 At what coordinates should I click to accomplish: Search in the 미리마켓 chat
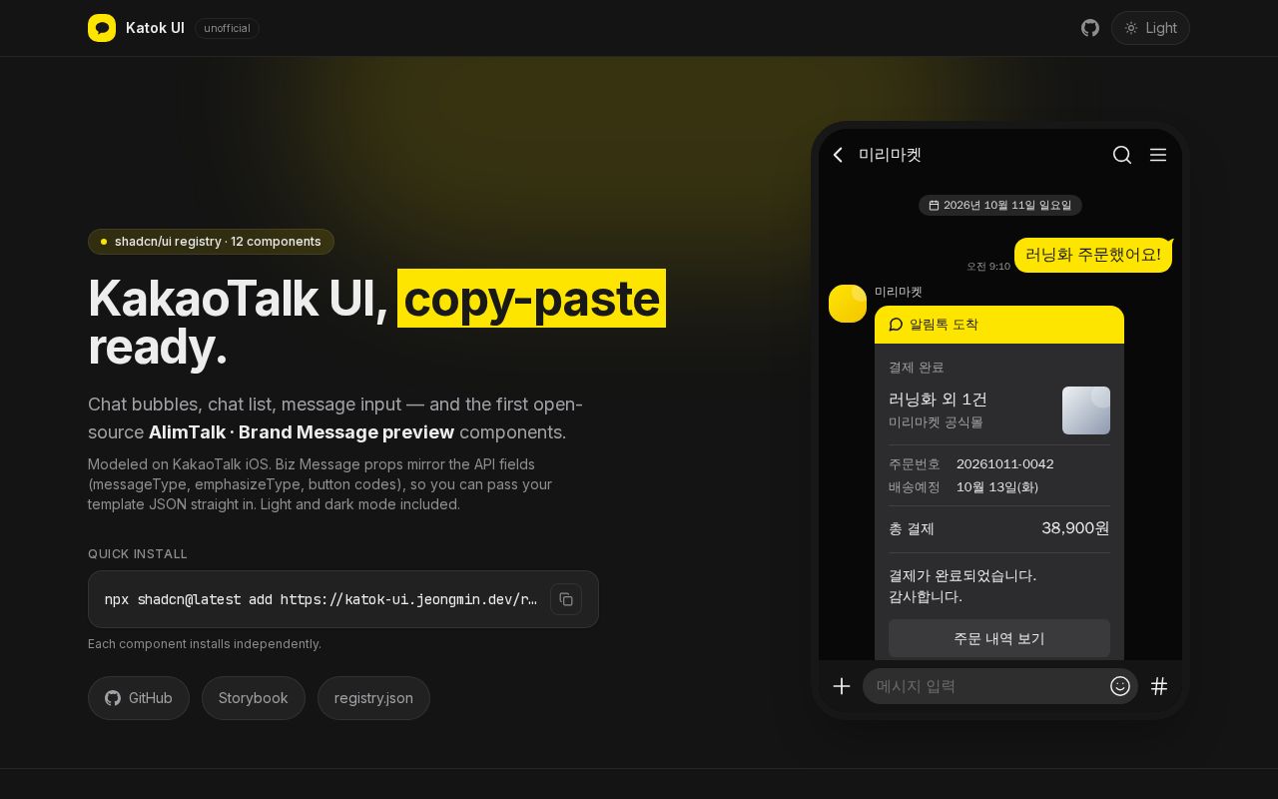1122,155
